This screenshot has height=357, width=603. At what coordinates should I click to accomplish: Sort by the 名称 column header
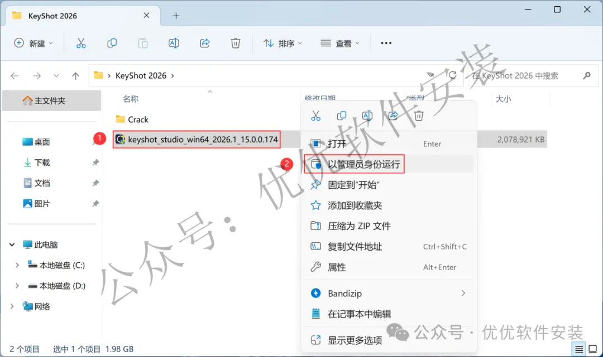click(x=131, y=99)
